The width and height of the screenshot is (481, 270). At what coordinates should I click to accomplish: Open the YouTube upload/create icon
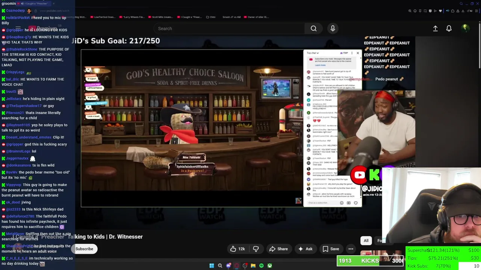(435, 28)
